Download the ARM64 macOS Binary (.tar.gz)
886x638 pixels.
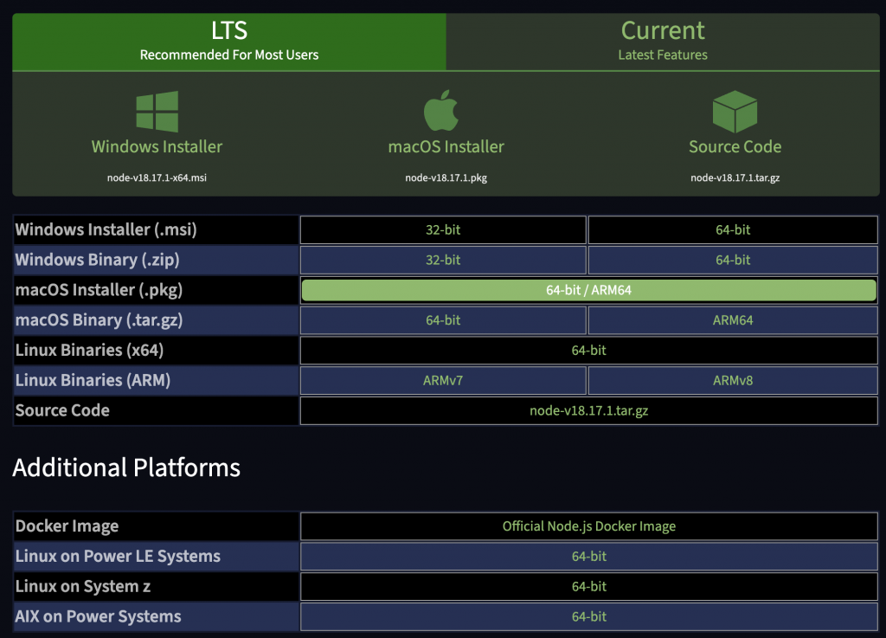click(x=733, y=319)
